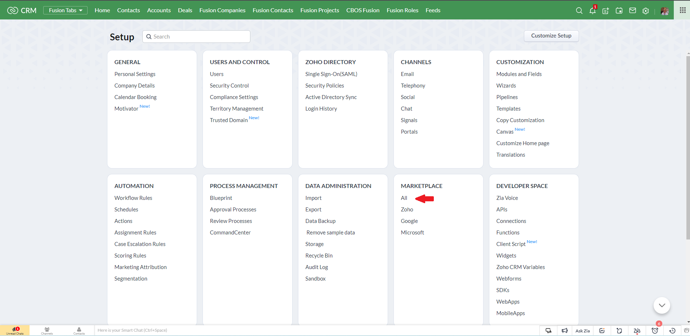The width and height of the screenshot is (690, 336).
Task: Open Blueprint under Process Management
Action: [221, 198]
